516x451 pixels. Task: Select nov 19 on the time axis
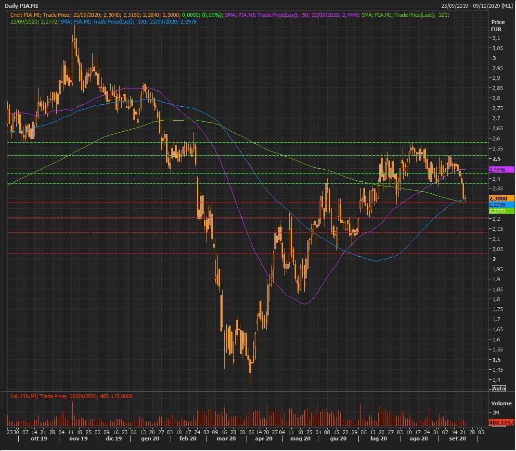click(77, 439)
